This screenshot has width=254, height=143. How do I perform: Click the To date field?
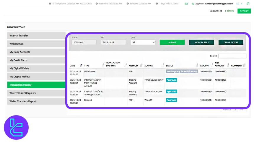point(113,42)
